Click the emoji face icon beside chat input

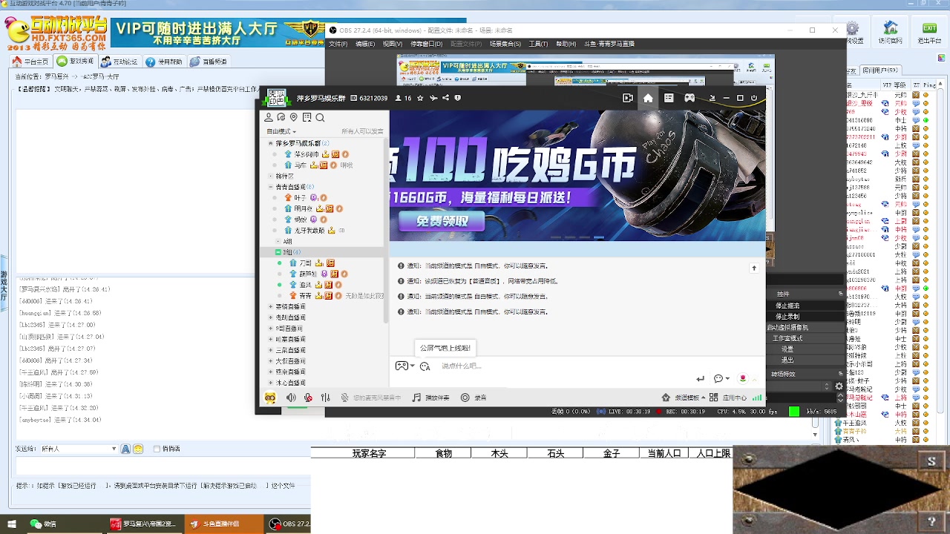pyautogui.click(x=425, y=366)
